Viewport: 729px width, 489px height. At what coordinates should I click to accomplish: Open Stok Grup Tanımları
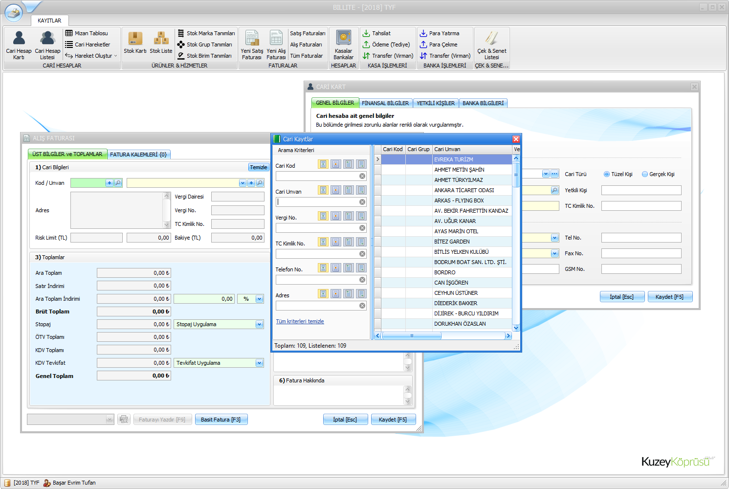tap(204, 44)
